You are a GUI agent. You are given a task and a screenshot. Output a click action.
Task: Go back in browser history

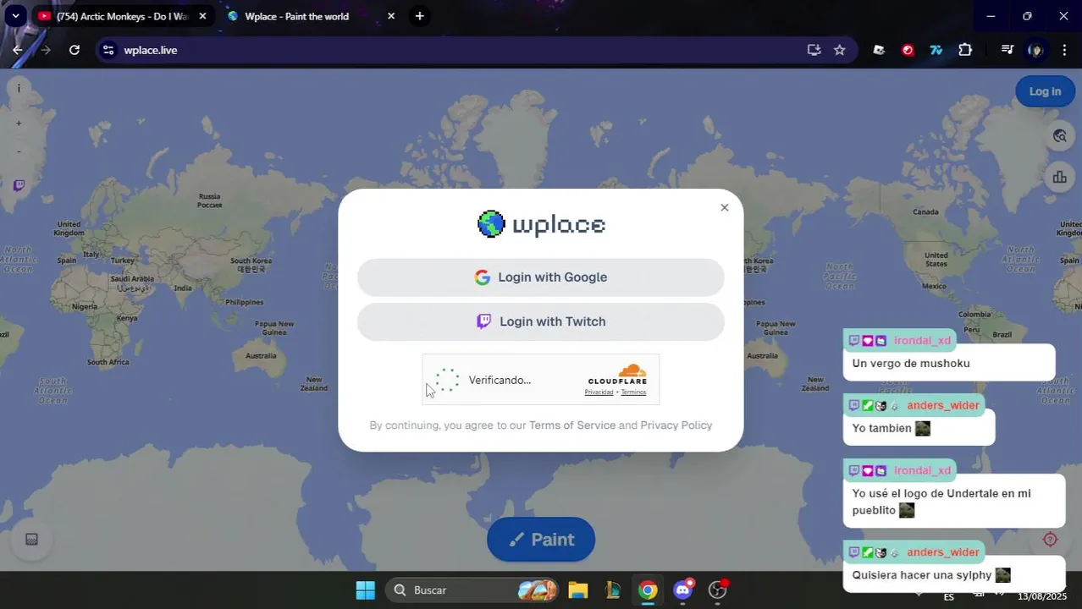click(18, 50)
